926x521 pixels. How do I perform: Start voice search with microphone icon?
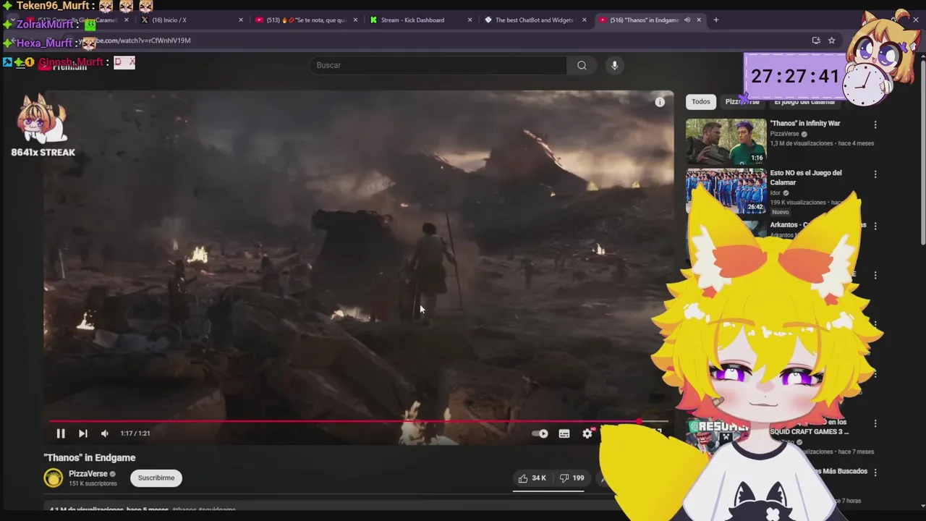pos(614,65)
